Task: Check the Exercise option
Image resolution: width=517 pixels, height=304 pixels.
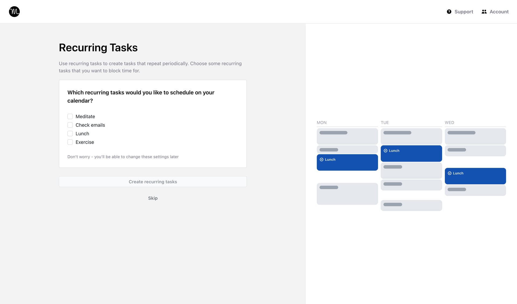Action: click(70, 142)
